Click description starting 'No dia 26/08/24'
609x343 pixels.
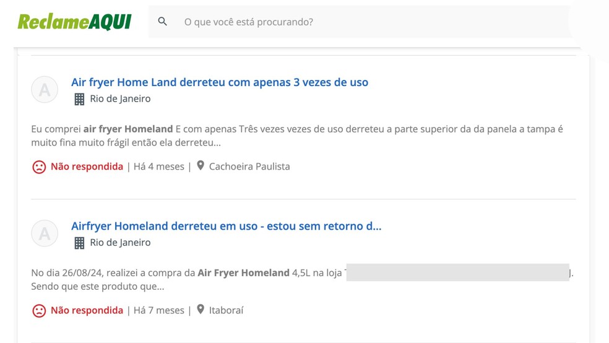click(302, 279)
